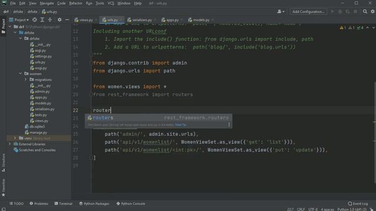Screen dimensions: 376x211
Task: Click the Run button icon
Action: [x=333, y=12]
